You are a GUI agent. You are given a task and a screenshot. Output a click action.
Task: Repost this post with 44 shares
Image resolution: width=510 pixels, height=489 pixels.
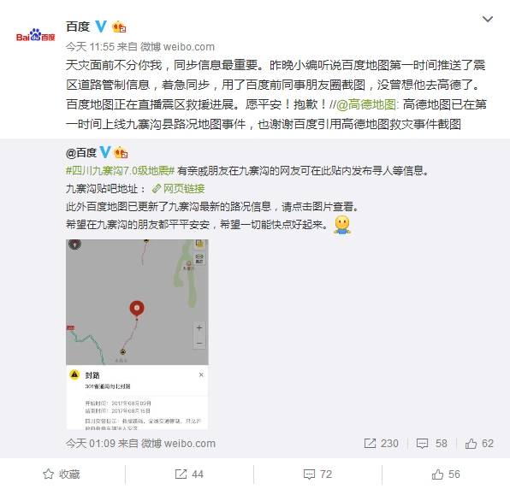tap(189, 474)
